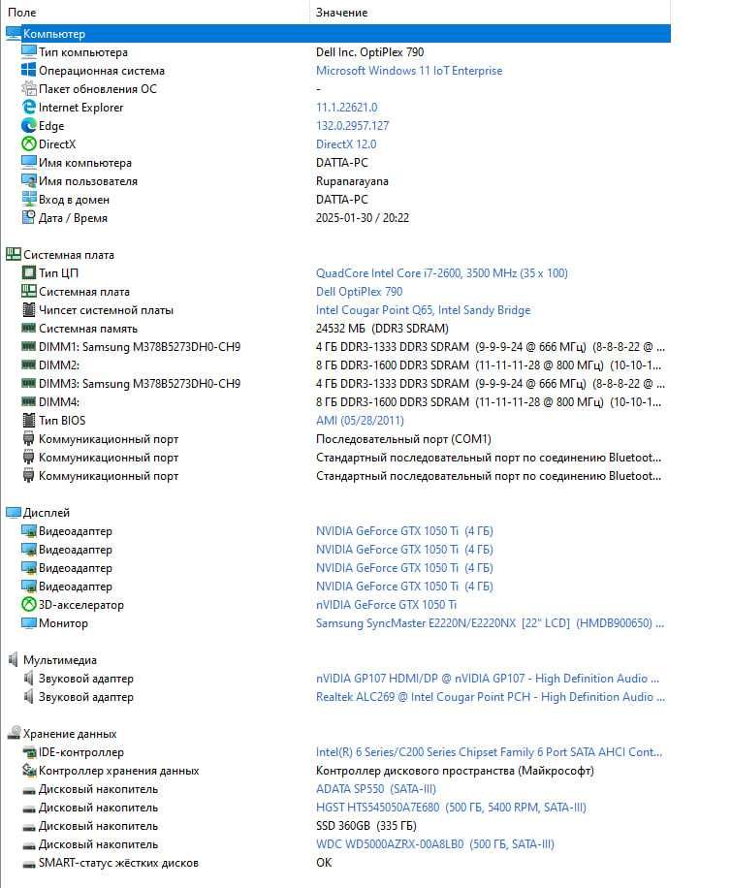Screen dimensions: 731x888
Task: Open the Samsung SyncMaster E2220N monitor link
Action: (x=490, y=623)
